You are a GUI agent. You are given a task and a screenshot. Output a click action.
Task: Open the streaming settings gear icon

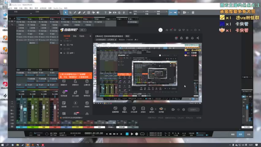(x=184, y=109)
